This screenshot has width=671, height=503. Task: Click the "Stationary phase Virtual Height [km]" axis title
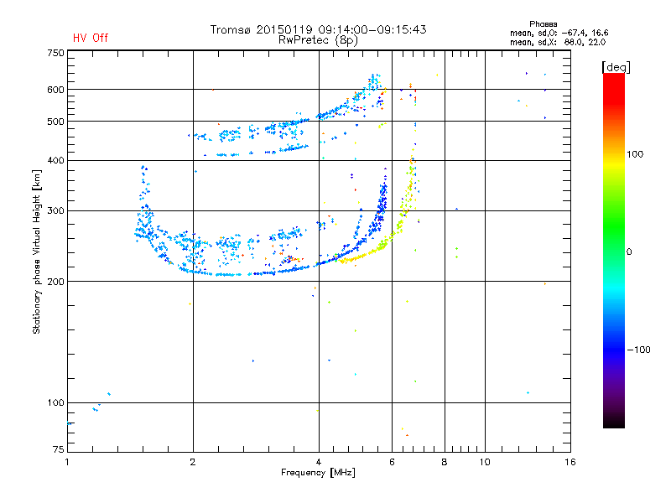(37, 251)
